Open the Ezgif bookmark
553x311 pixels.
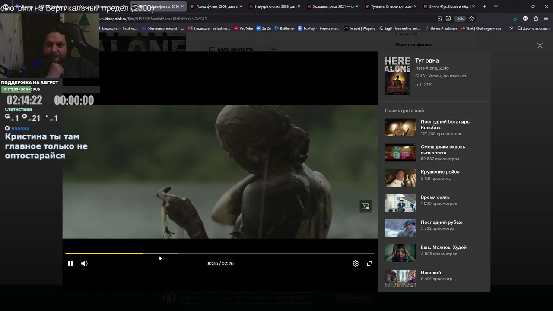[x=399, y=29]
